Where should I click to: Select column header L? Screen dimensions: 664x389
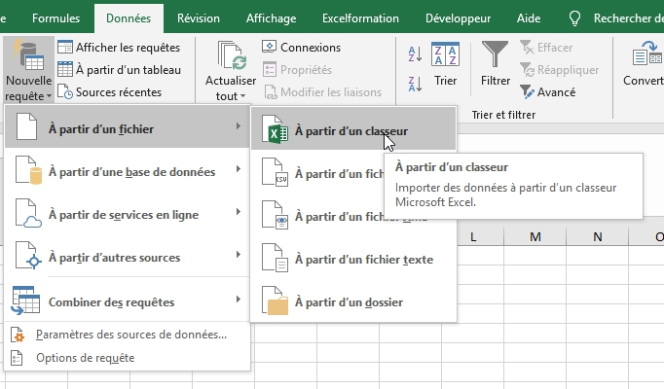[x=473, y=236]
